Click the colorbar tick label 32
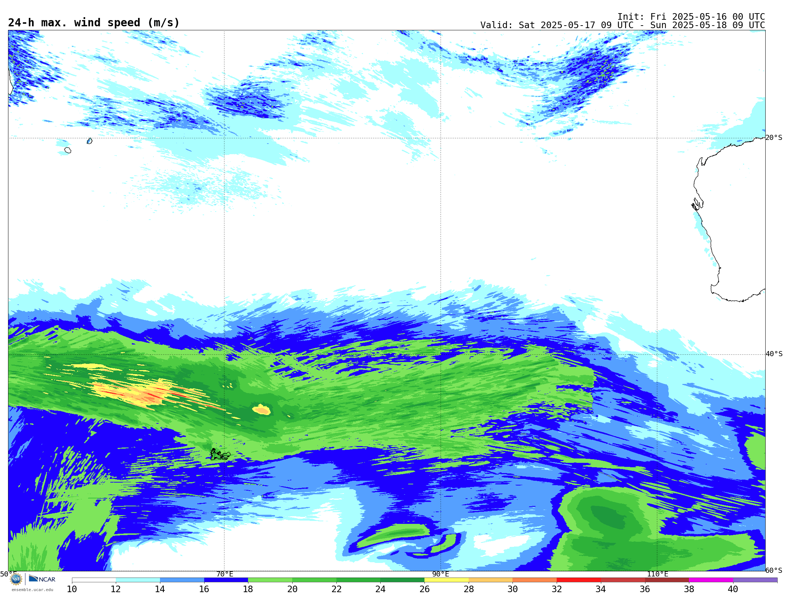789x594 pixels. pyautogui.click(x=557, y=589)
